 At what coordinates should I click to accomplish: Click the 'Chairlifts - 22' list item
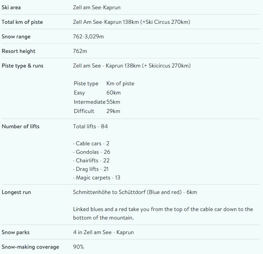tap(91, 161)
